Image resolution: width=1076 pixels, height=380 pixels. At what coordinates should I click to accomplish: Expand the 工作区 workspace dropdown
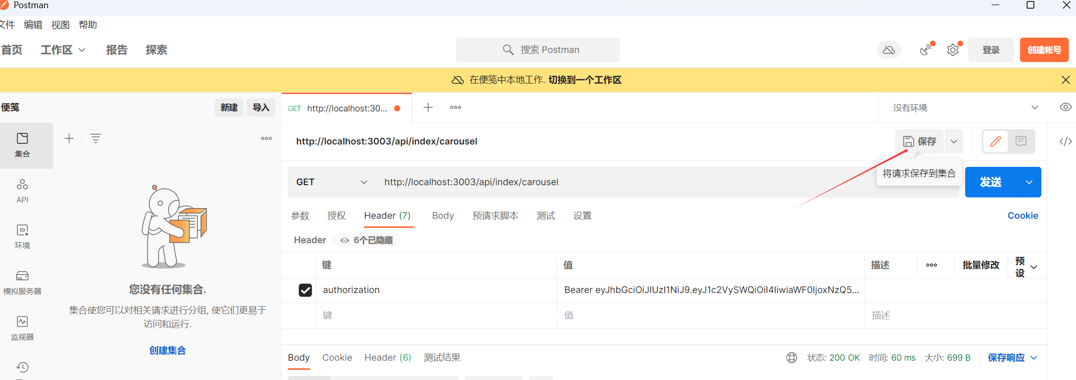pyautogui.click(x=63, y=50)
